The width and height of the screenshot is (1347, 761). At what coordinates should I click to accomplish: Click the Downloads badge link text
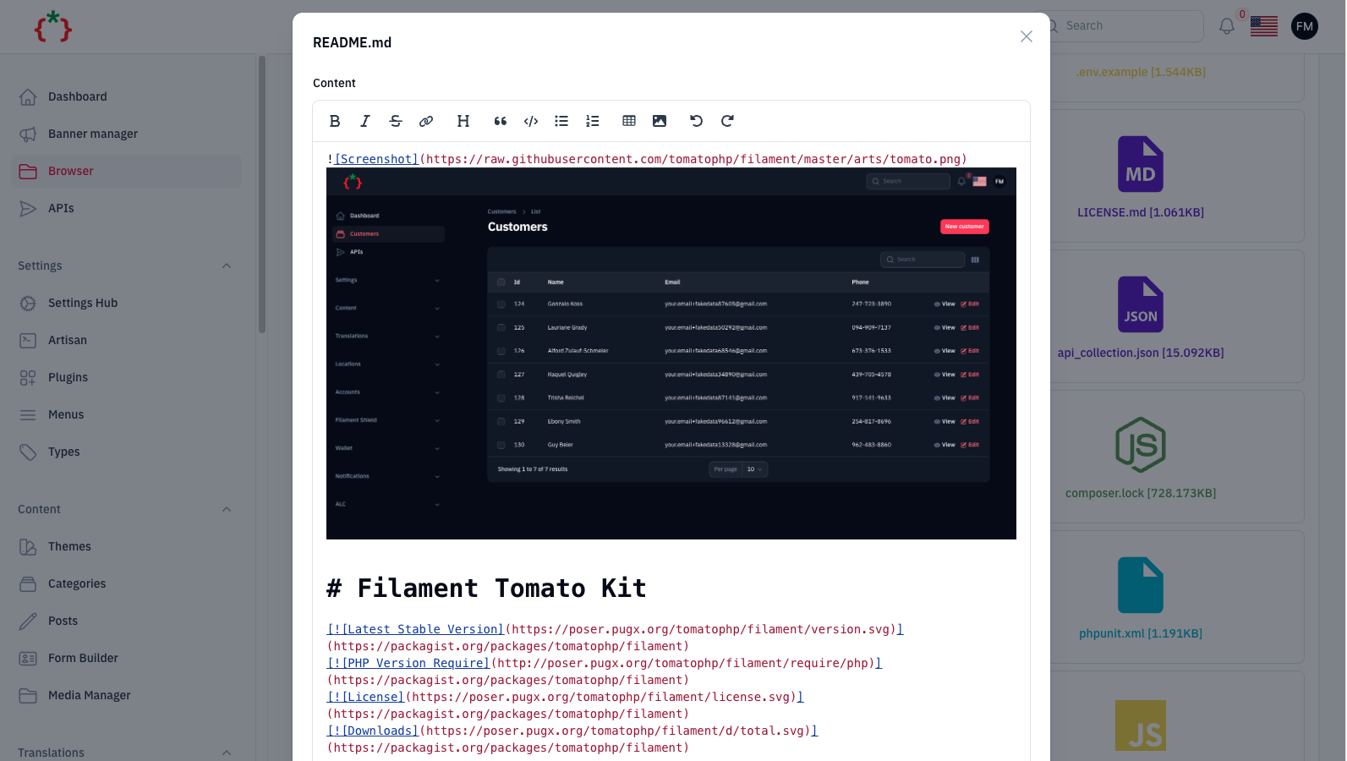coord(373,731)
